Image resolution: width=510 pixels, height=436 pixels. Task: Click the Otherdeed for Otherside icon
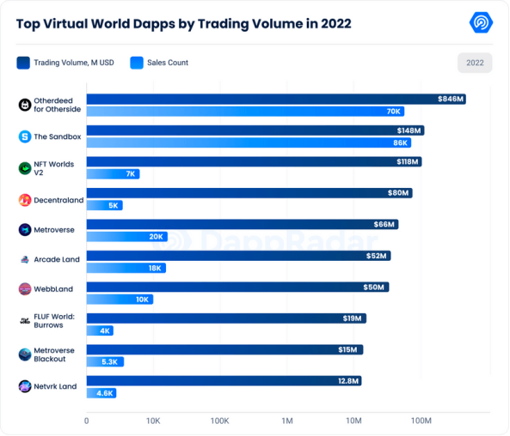coord(25,105)
